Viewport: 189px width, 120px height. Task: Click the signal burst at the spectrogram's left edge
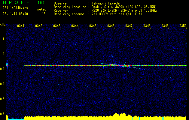click(x=7, y=65)
